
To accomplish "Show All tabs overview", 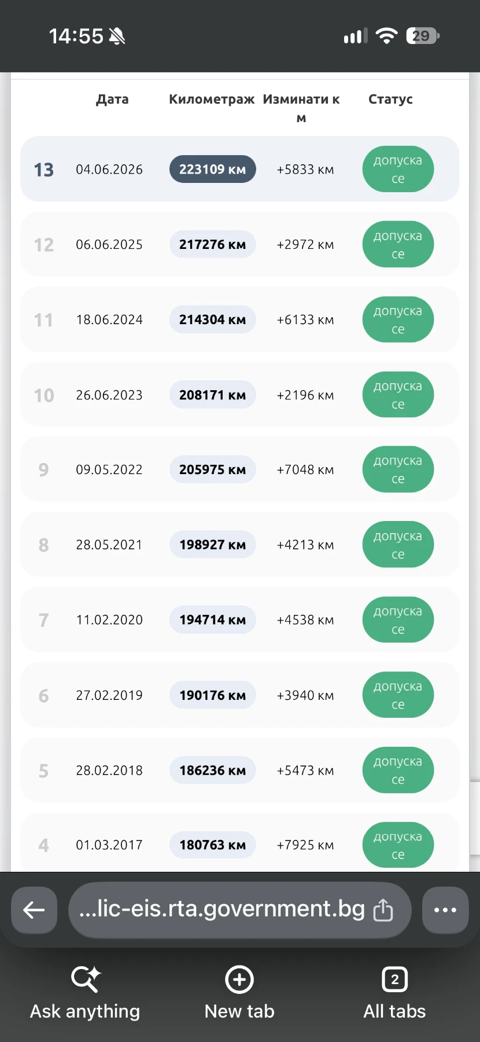I will click(395, 992).
